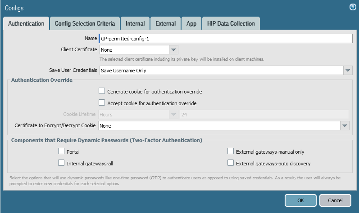
Task: Check External gateways-manual only option
Action: coord(231,151)
